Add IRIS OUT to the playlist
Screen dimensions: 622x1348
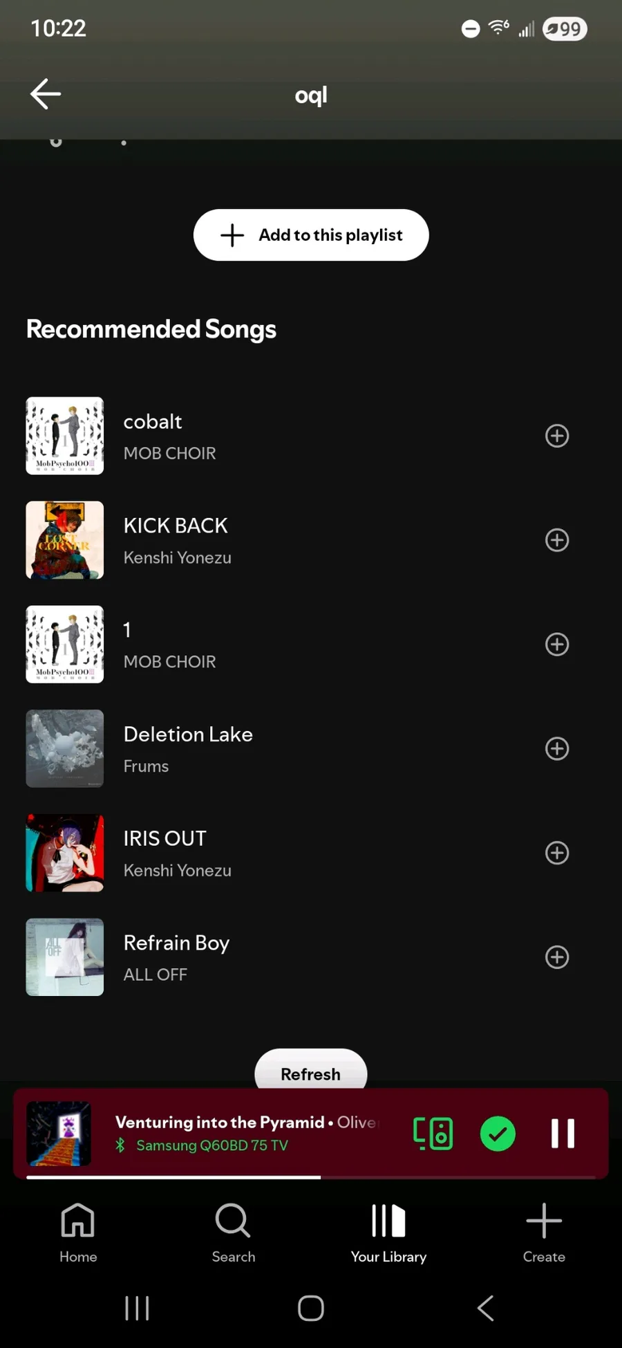(x=556, y=853)
